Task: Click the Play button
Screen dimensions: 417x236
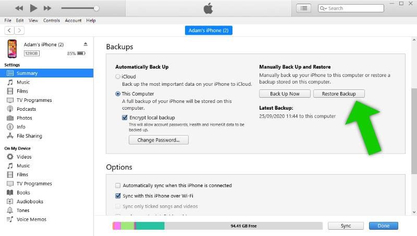Action: click(34, 8)
